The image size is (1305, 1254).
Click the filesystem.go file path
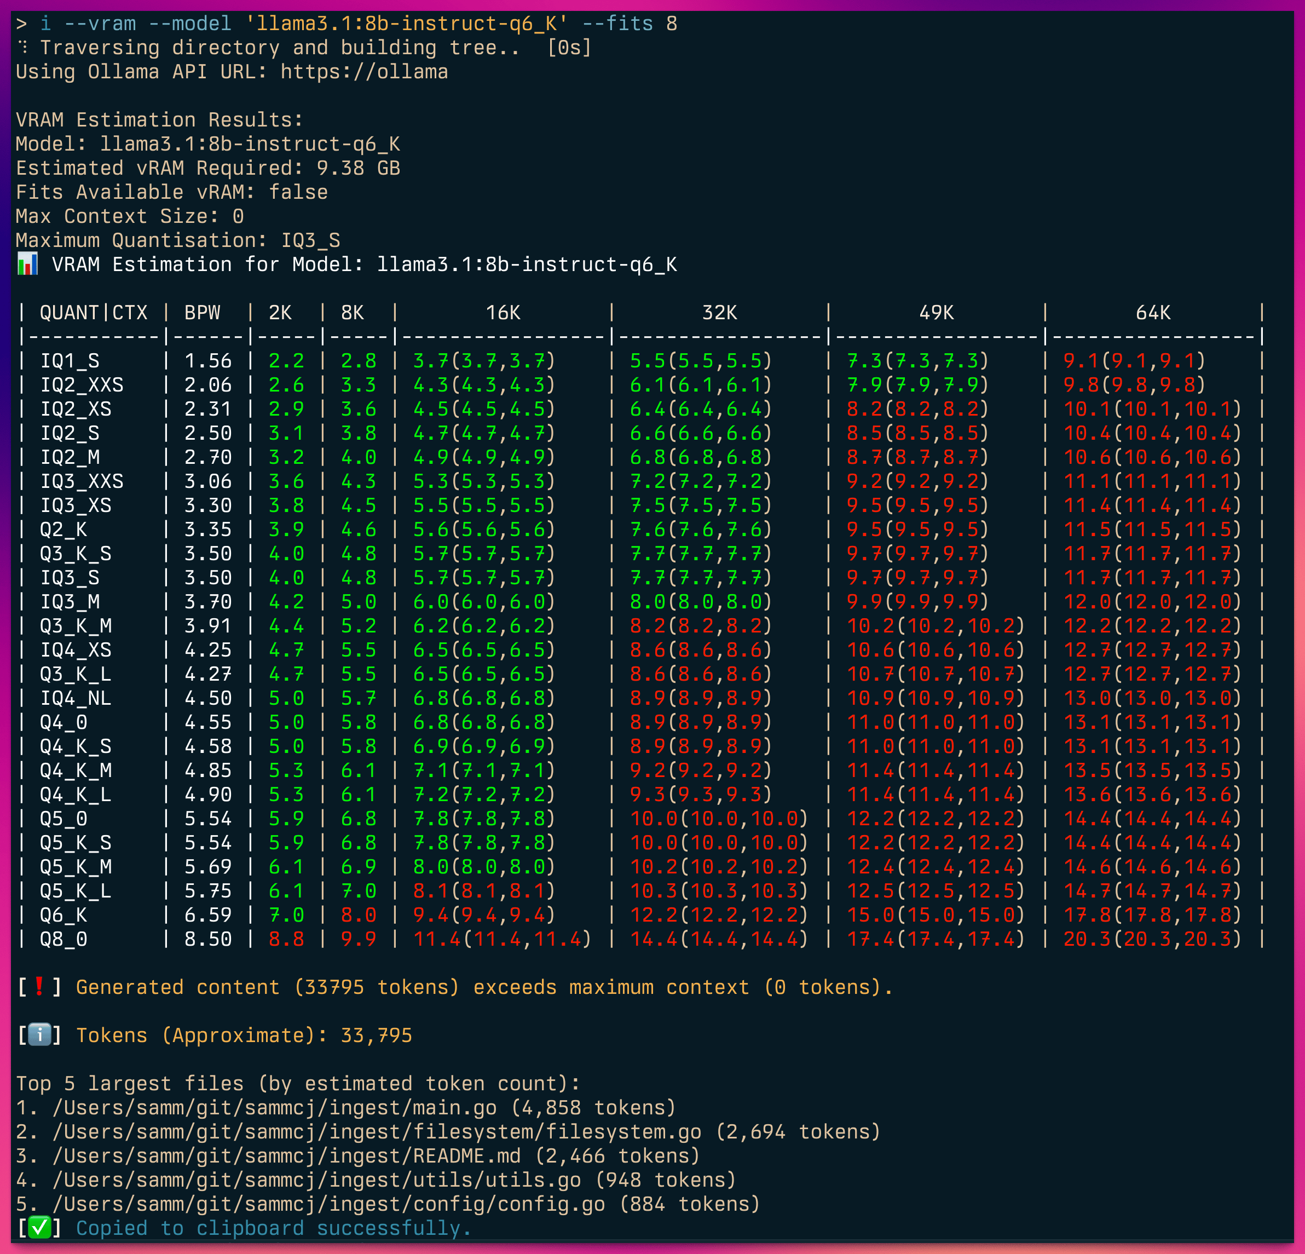(x=376, y=1131)
